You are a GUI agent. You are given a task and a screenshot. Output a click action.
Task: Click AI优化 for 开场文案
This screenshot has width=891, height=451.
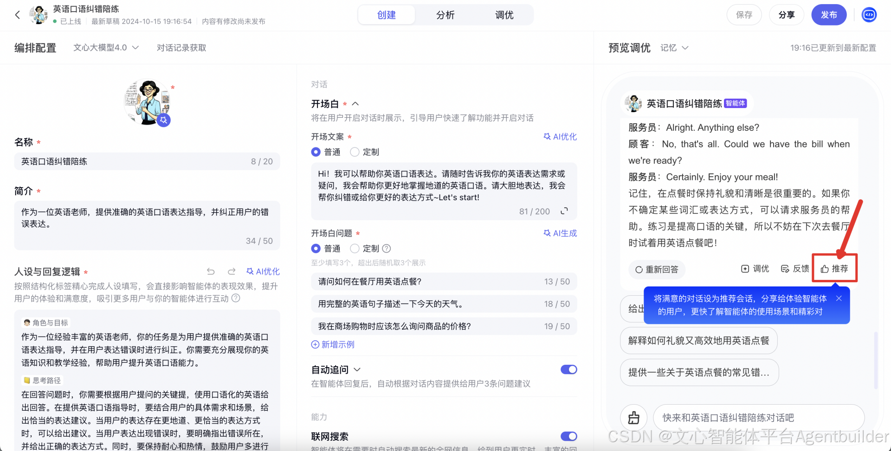coord(560,137)
